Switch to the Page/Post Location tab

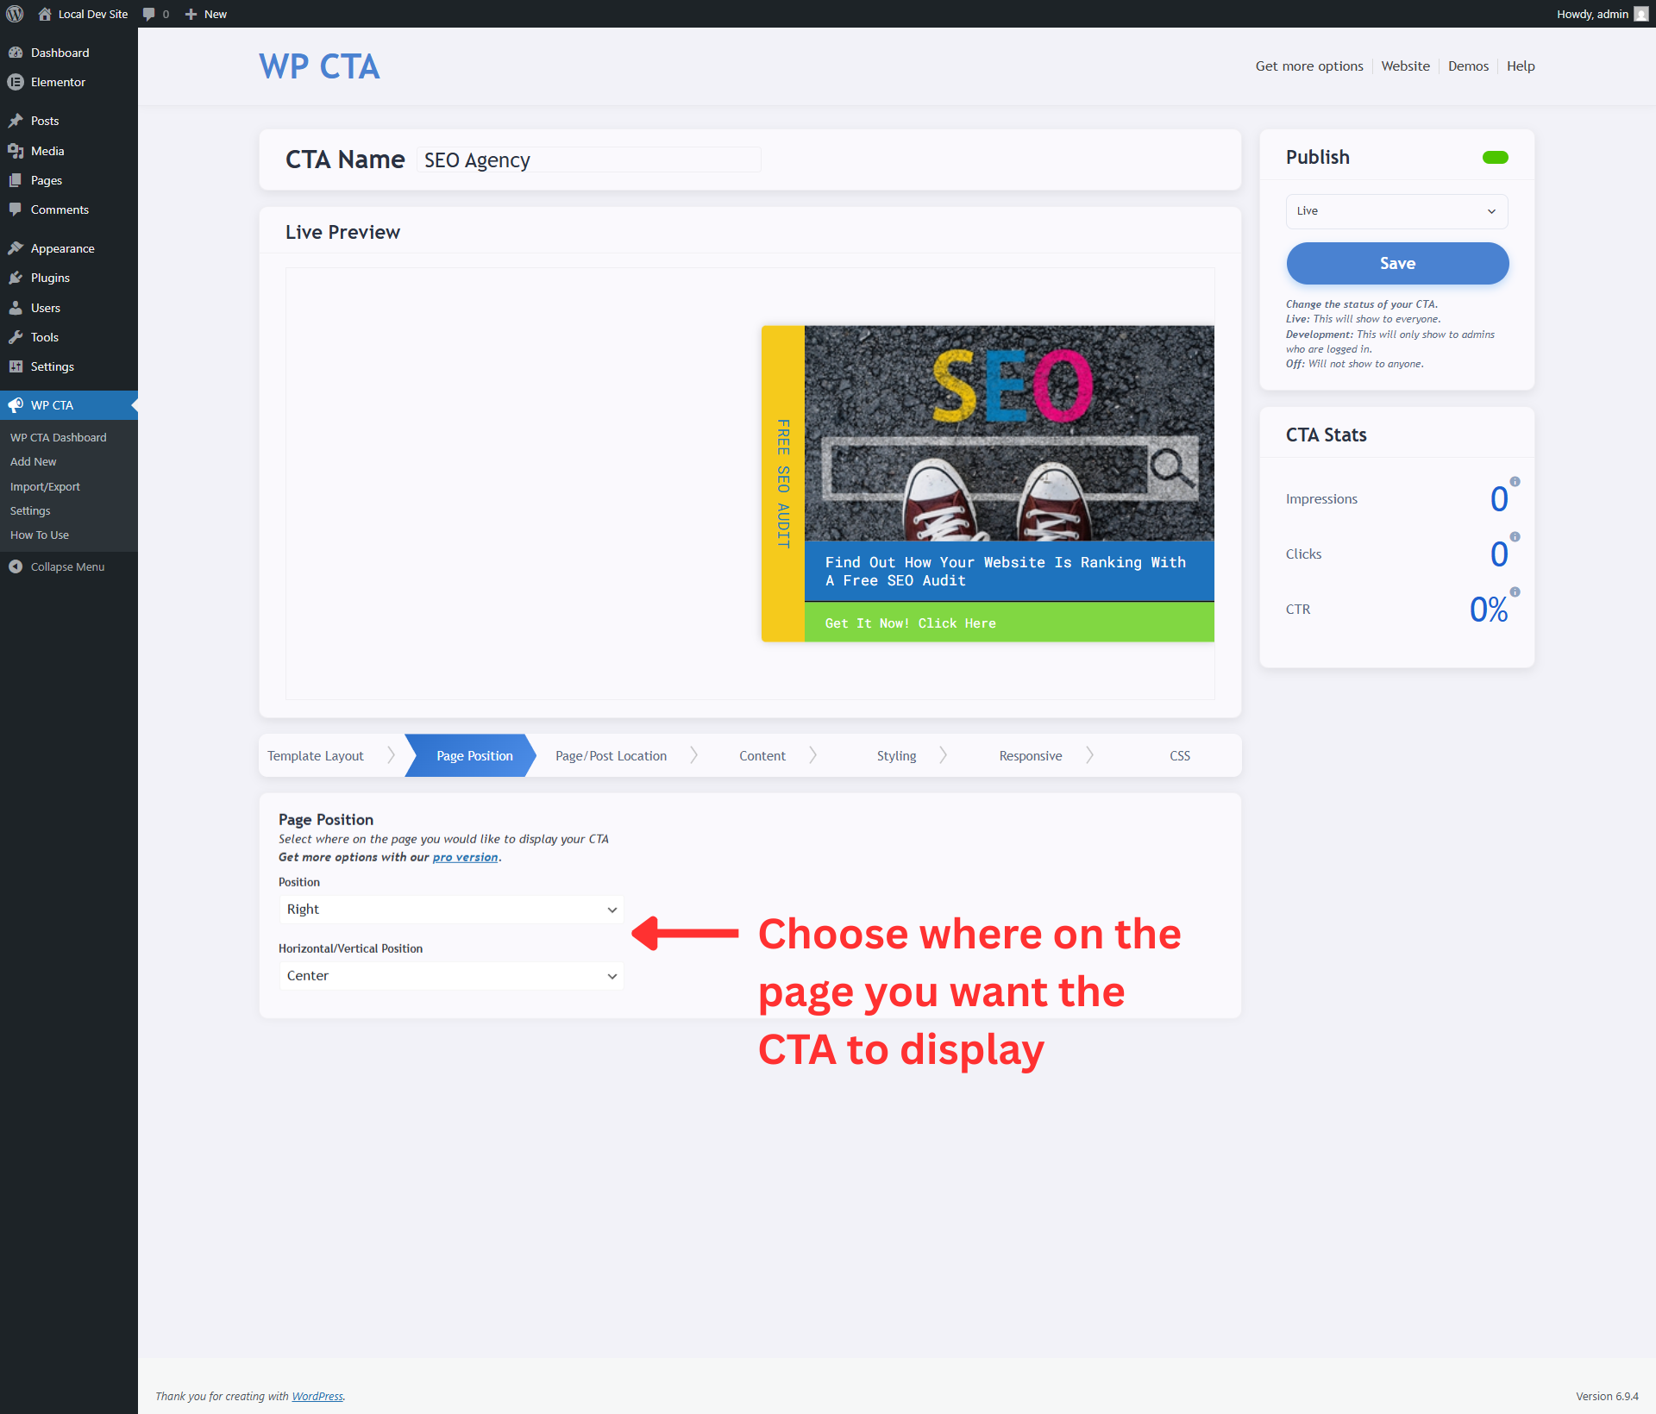pyautogui.click(x=611, y=755)
